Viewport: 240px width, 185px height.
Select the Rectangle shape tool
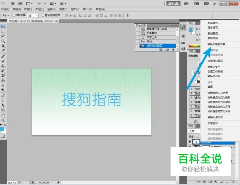click(x=3, y=110)
